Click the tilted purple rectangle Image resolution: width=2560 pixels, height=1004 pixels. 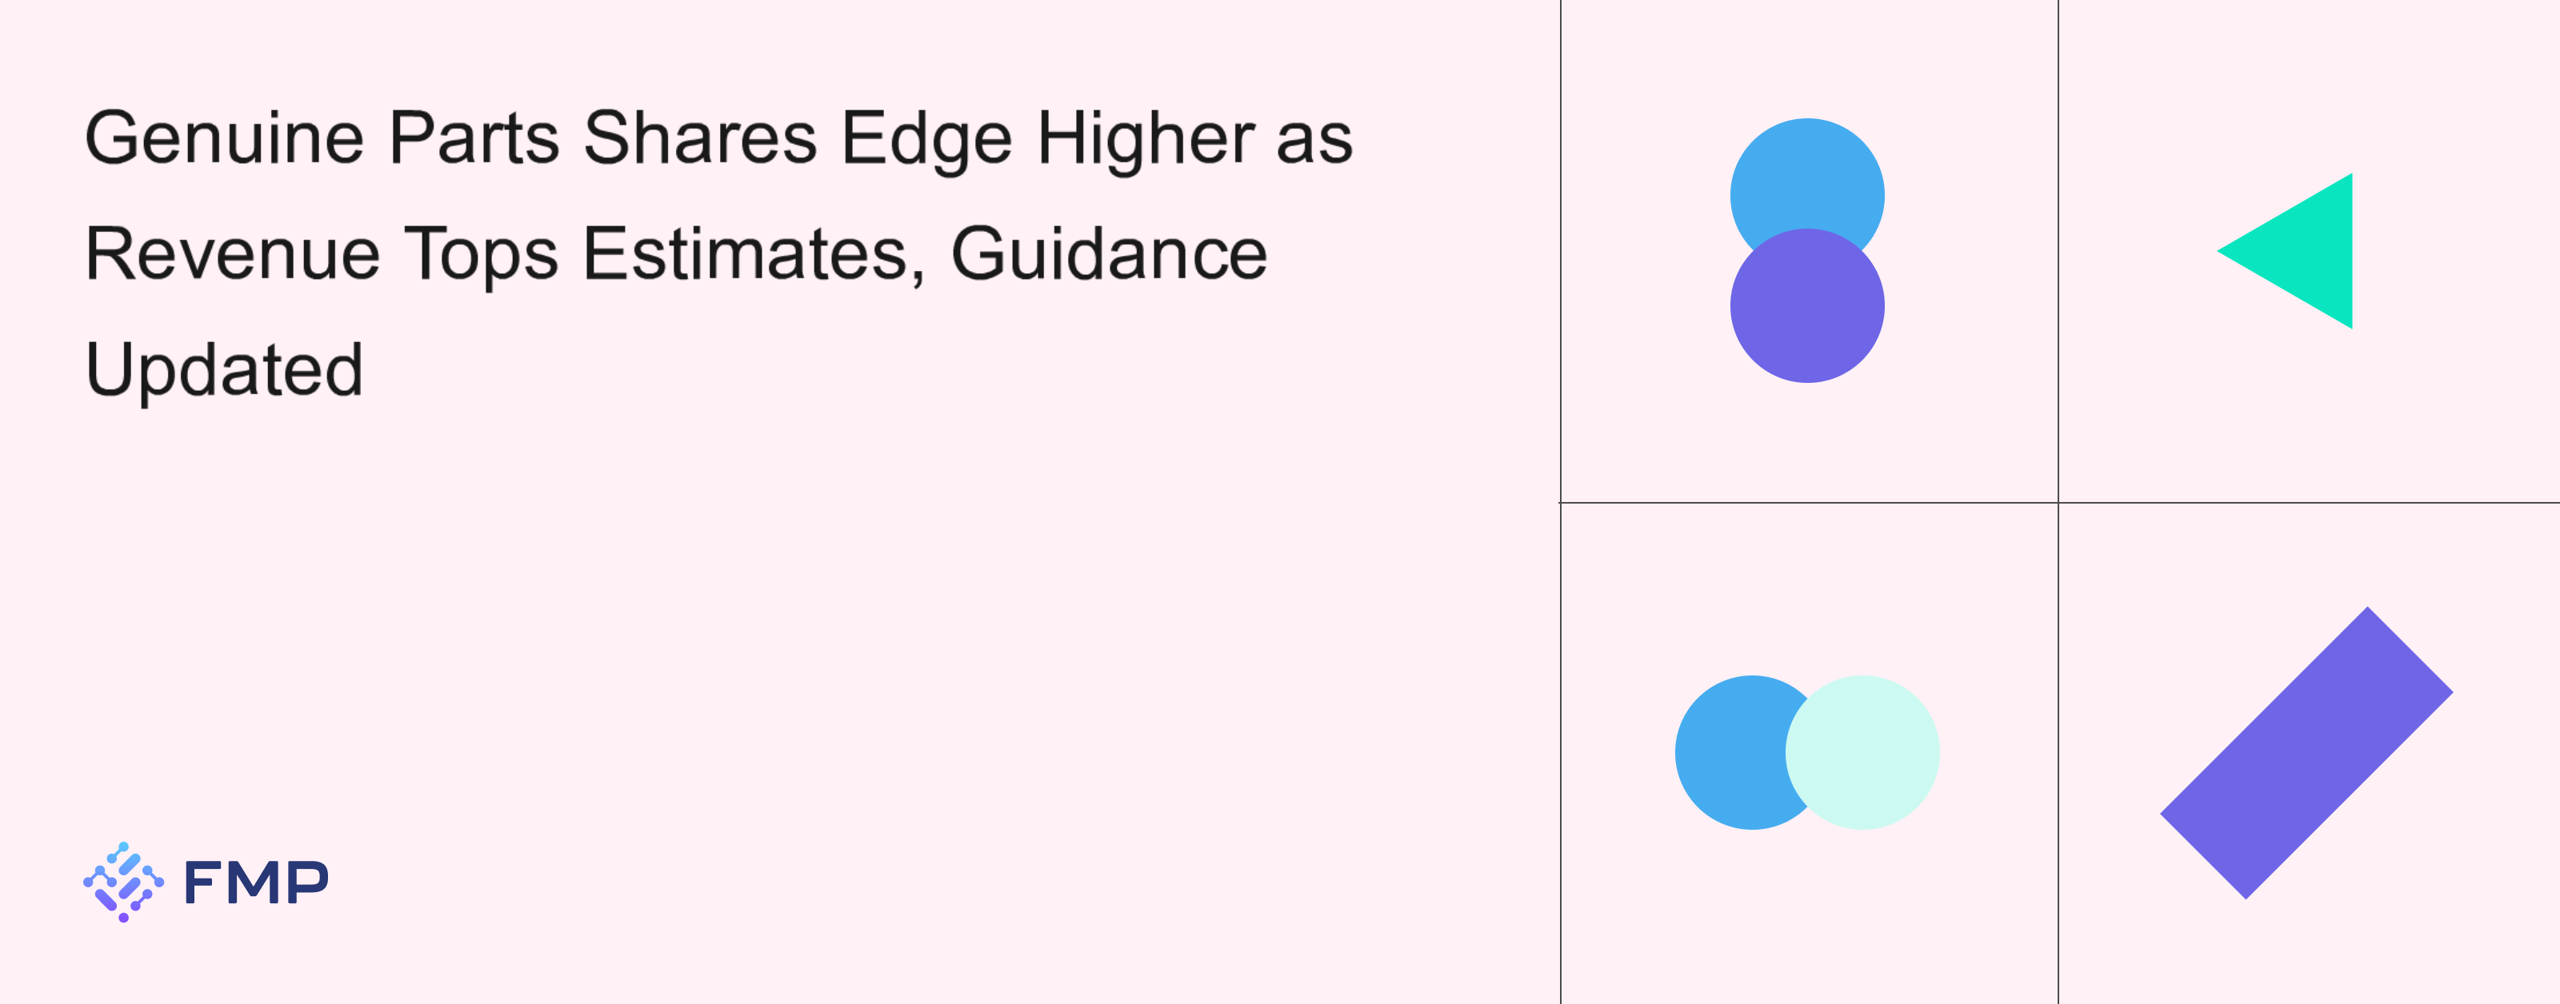(2306, 753)
